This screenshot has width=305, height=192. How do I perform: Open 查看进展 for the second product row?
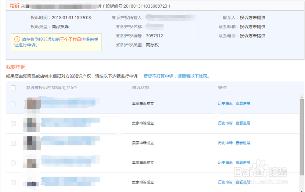click(x=243, y=123)
